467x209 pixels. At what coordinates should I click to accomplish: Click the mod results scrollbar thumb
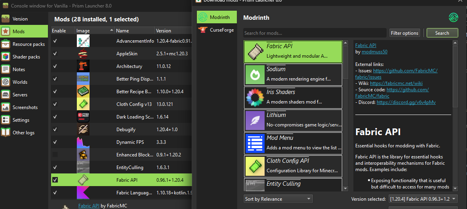tap(345, 62)
